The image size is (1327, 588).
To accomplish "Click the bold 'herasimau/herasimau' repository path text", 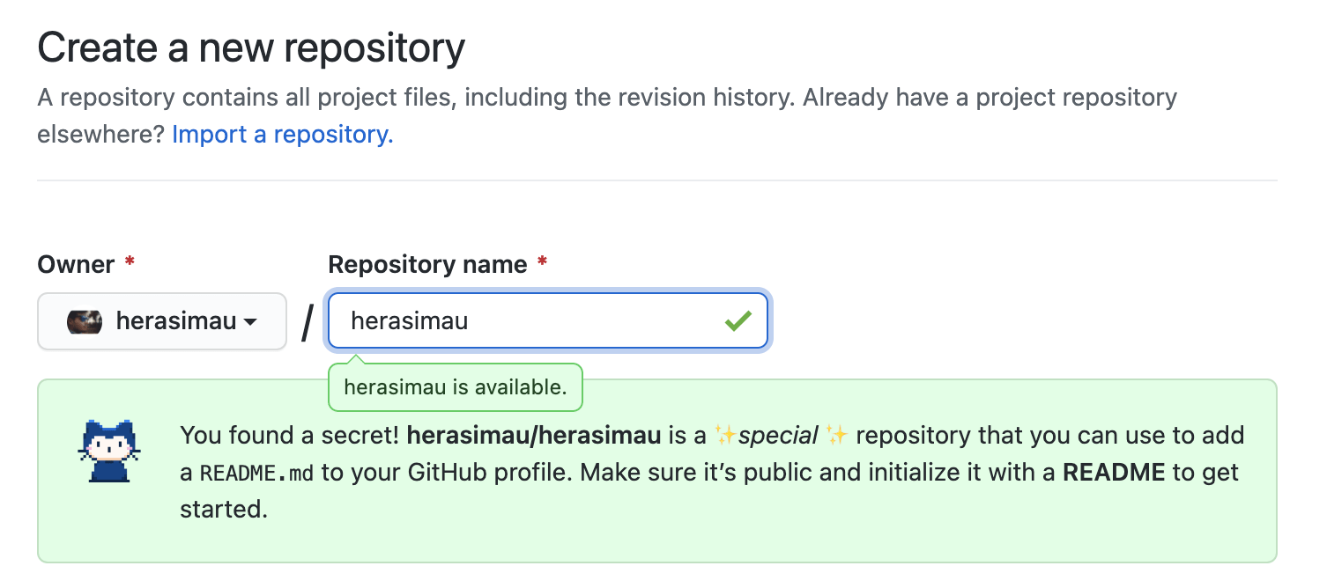I will 534,435.
